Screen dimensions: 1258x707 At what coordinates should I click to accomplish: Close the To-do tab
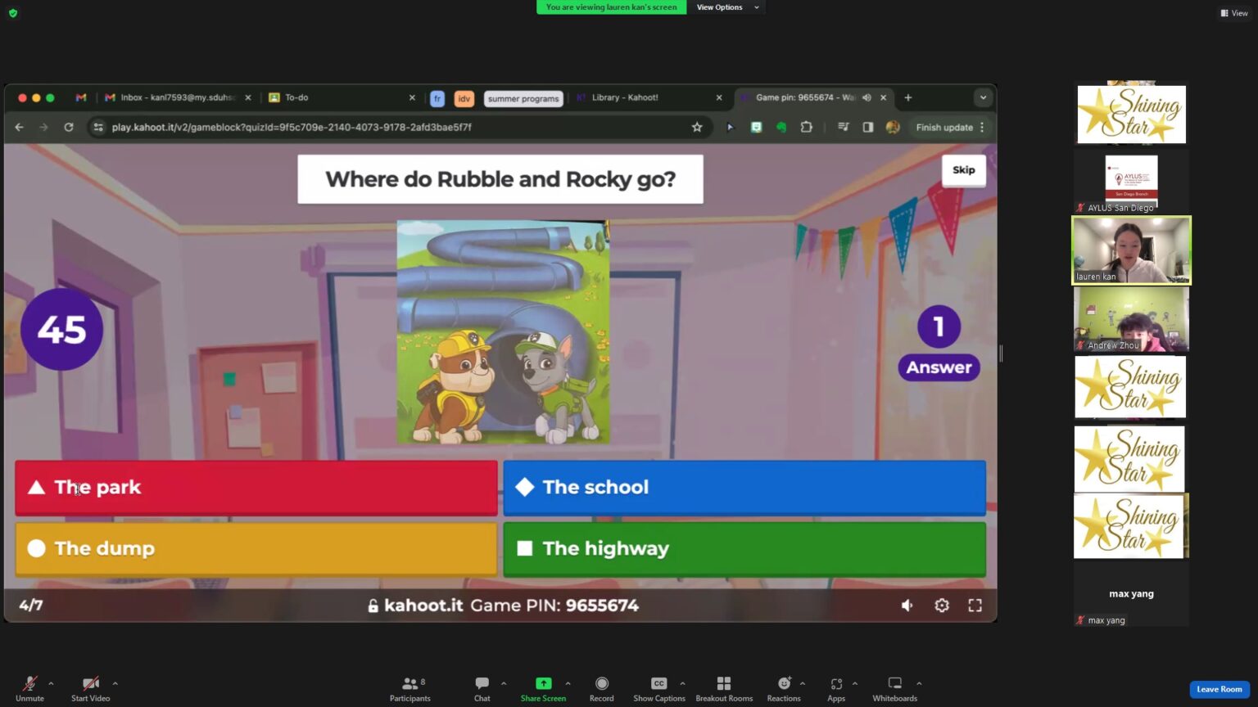412,97
